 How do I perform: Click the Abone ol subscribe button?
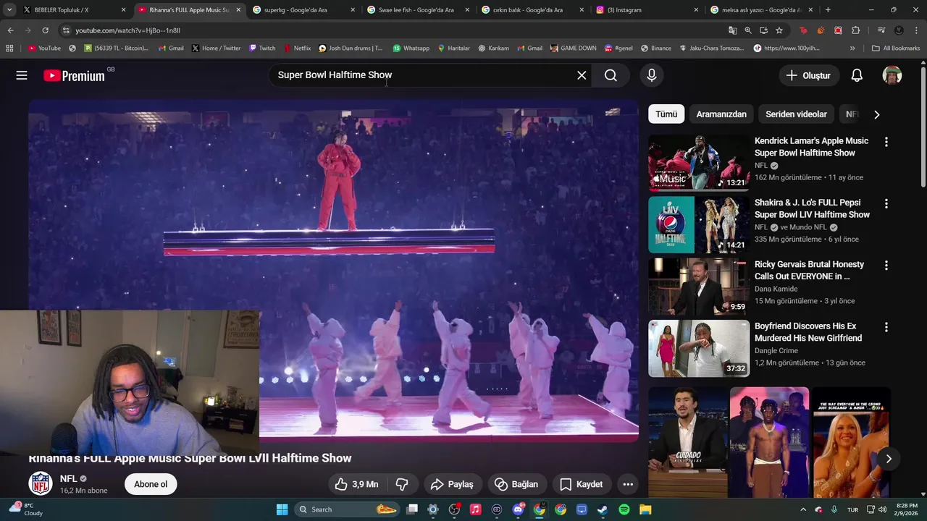pyautogui.click(x=151, y=484)
